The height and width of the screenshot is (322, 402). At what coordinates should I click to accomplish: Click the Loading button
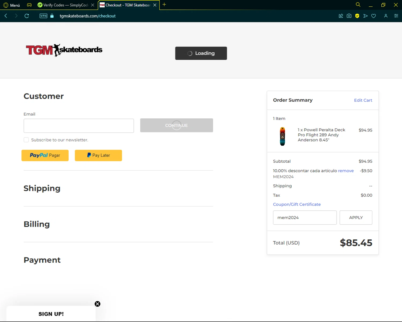(x=201, y=53)
